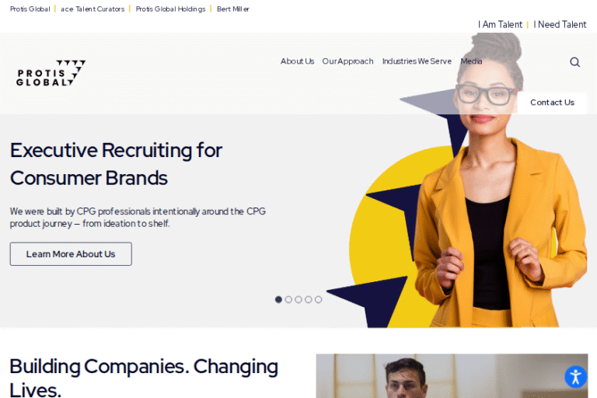Click the man's photo thumbnail
The image size is (597, 398).
tap(452, 376)
